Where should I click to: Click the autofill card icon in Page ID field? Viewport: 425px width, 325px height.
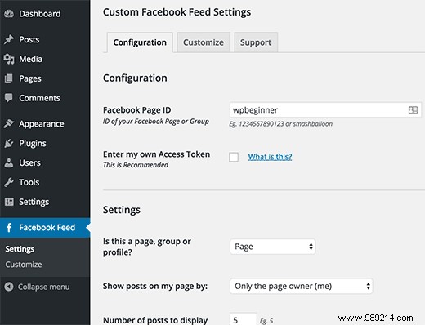(413, 110)
